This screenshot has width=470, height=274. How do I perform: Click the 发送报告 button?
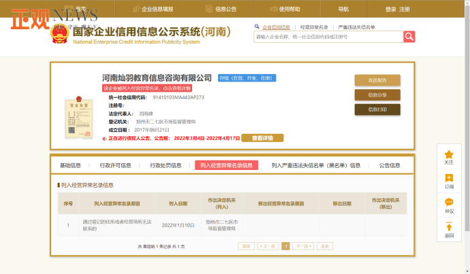click(x=377, y=80)
